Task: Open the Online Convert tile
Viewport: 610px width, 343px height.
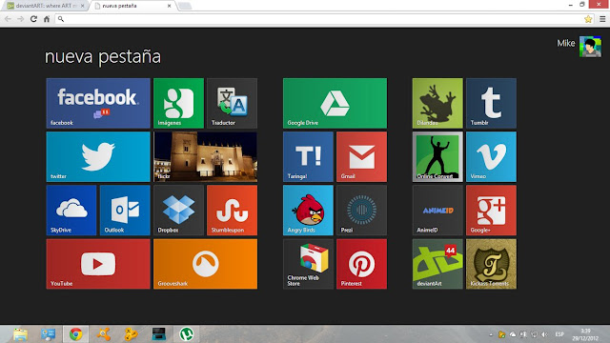Action: (x=437, y=156)
